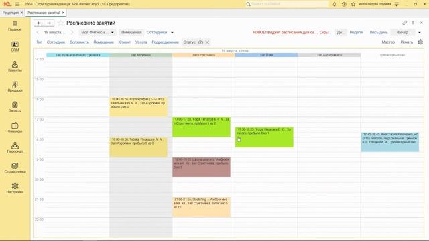The height and width of the screenshot is (241, 429).
Task: Open the Персонал section icon
Action: coord(15,145)
